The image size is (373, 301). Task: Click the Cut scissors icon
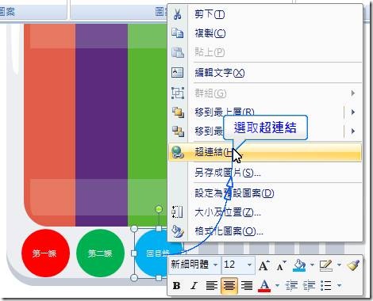pos(178,13)
